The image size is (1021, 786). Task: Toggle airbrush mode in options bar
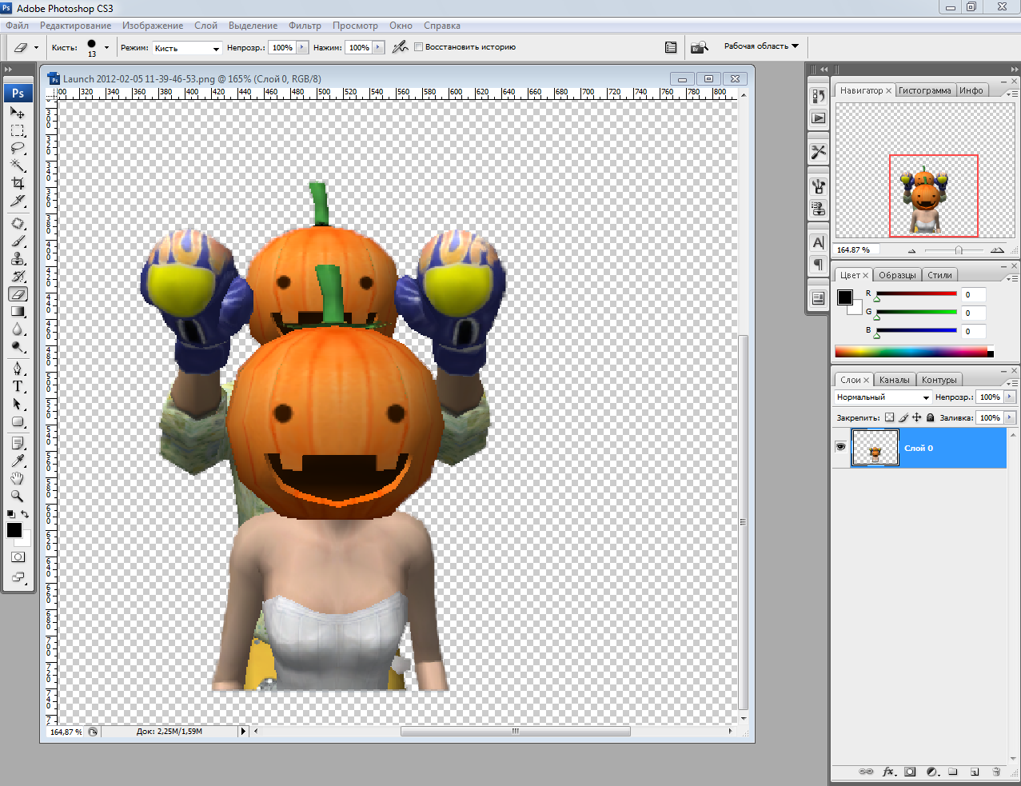tap(400, 47)
